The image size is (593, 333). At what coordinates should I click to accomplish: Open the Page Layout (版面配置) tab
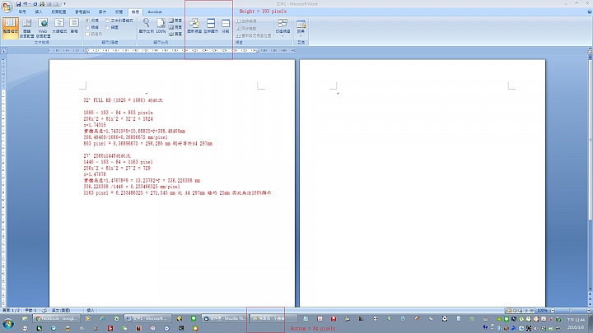tap(58, 12)
